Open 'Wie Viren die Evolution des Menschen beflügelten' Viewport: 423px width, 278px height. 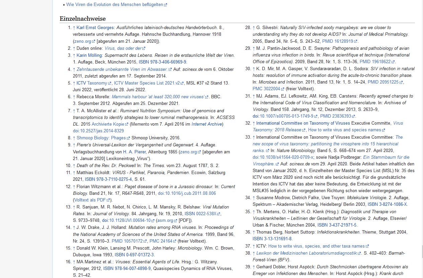click(x=115, y=5)
